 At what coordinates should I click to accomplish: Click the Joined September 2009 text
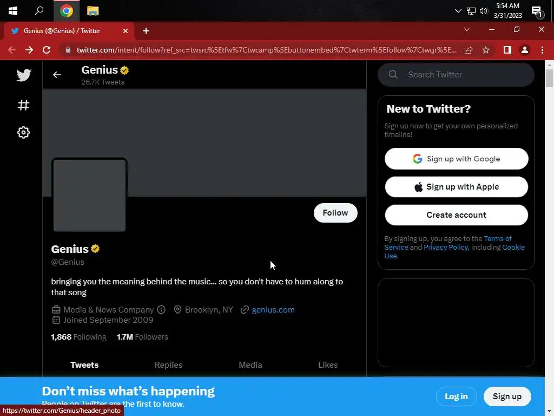click(108, 320)
